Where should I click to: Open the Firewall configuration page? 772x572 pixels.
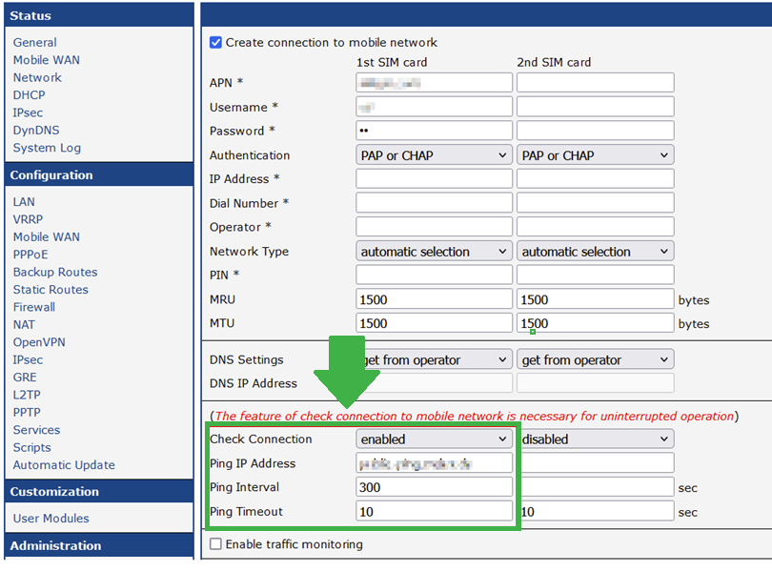pos(33,306)
